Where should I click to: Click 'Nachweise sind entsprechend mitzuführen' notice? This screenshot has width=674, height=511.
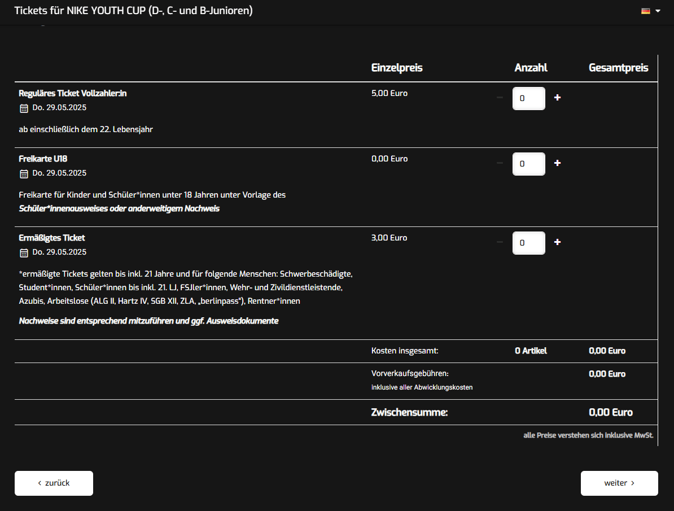pos(148,321)
